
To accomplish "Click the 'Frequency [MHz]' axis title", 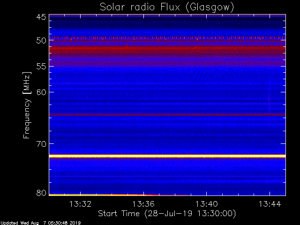I will pyautogui.click(x=27, y=105).
